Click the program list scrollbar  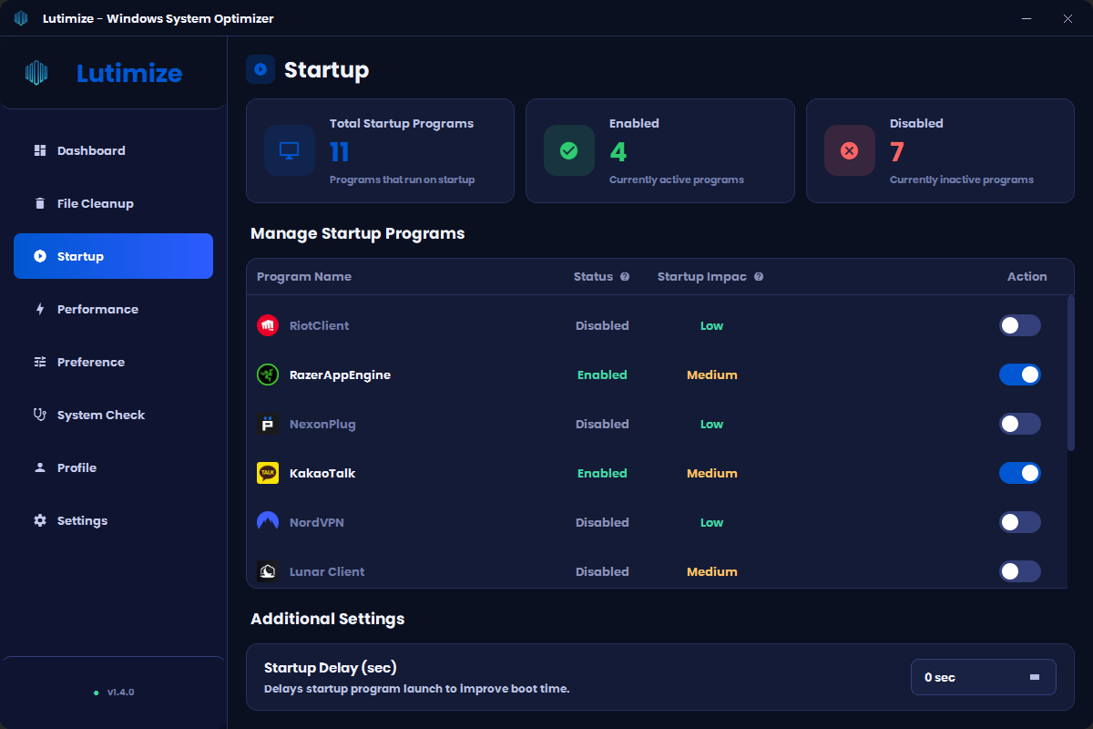point(1070,373)
